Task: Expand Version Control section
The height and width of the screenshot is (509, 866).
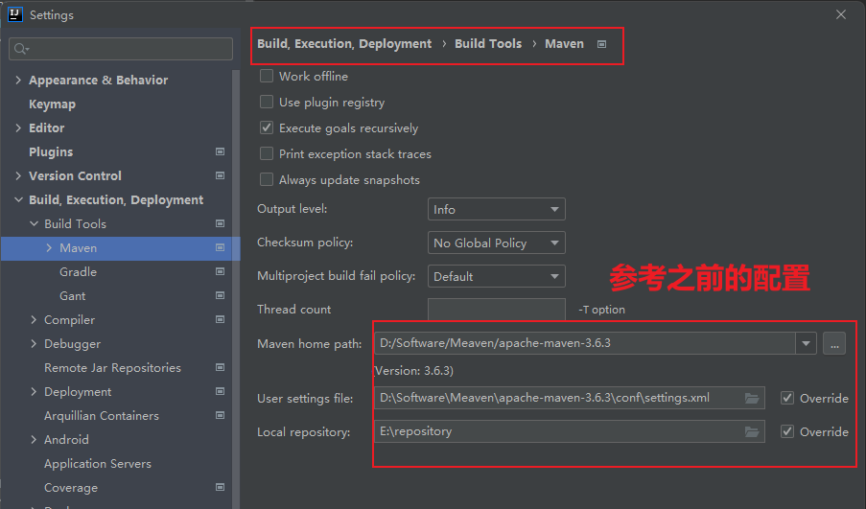Action: (18, 175)
